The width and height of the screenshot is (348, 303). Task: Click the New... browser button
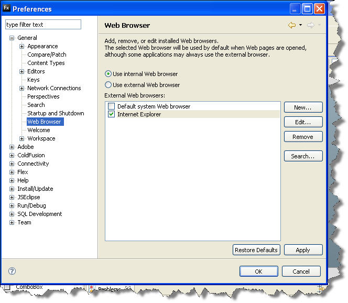click(x=303, y=107)
